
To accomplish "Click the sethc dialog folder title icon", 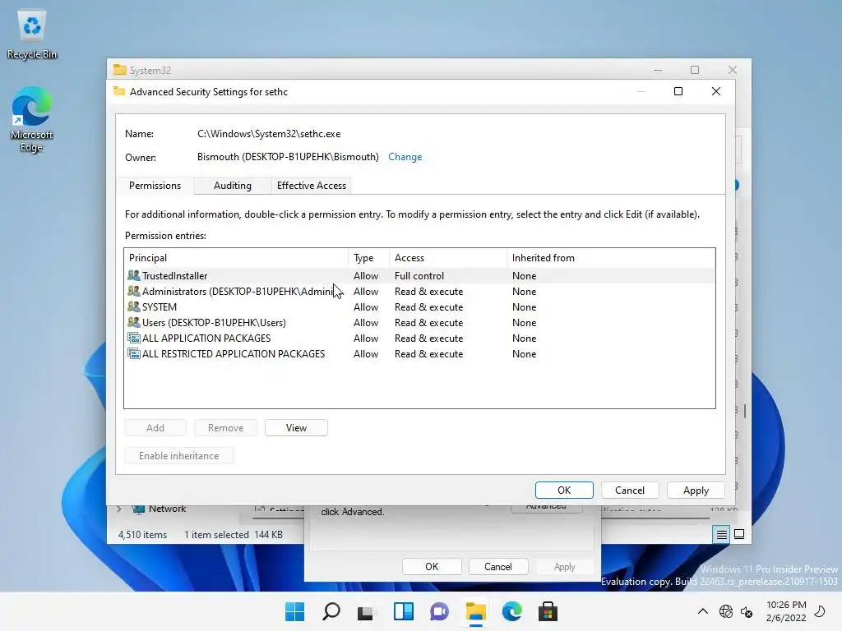I will pyautogui.click(x=119, y=91).
